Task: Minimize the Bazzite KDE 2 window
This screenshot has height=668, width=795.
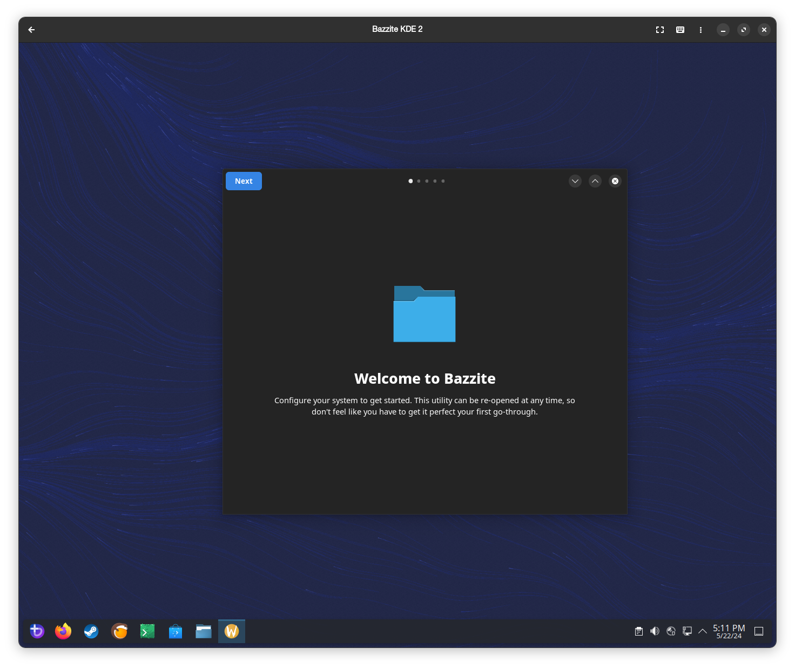Action: coord(723,30)
